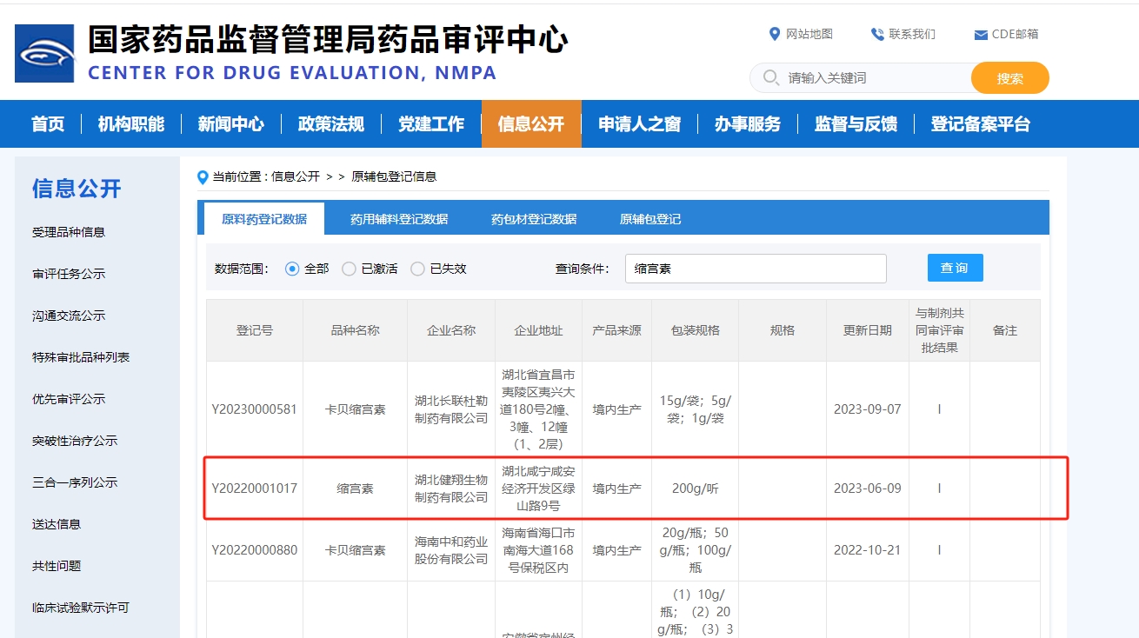Click the 查询条件 input field
This screenshot has height=638, width=1139.
coord(755,269)
